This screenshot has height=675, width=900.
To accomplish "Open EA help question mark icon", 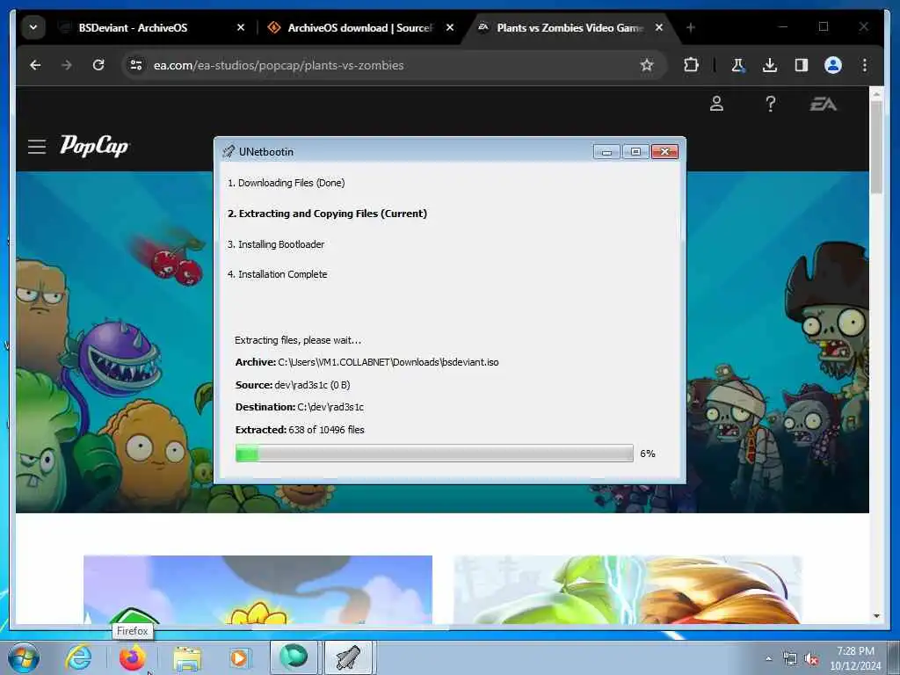I will pyautogui.click(x=770, y=104).
